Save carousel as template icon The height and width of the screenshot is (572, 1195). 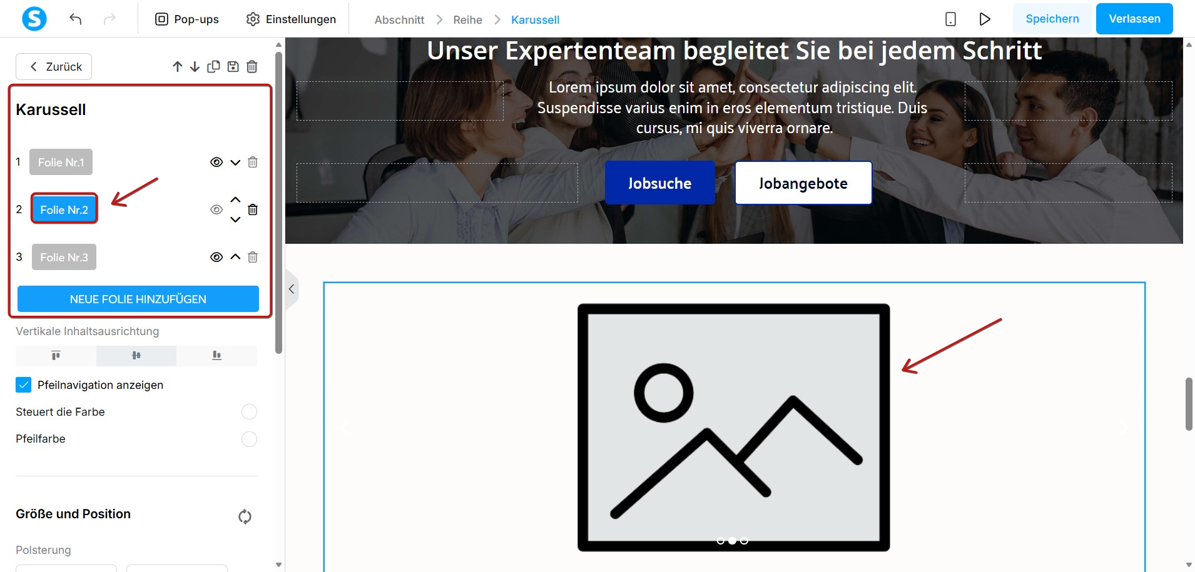(x=233, y=67)
